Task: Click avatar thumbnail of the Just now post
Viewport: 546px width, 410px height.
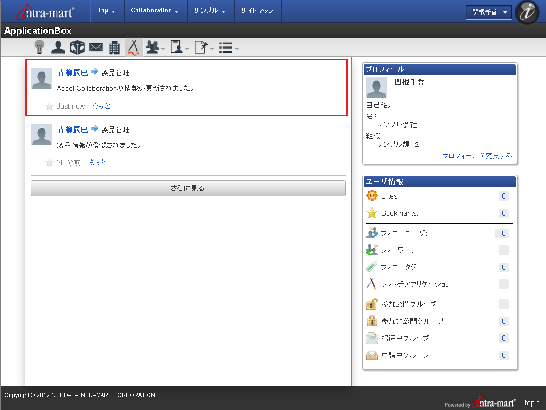Action: pyautogui.click(x=42, y=78)
